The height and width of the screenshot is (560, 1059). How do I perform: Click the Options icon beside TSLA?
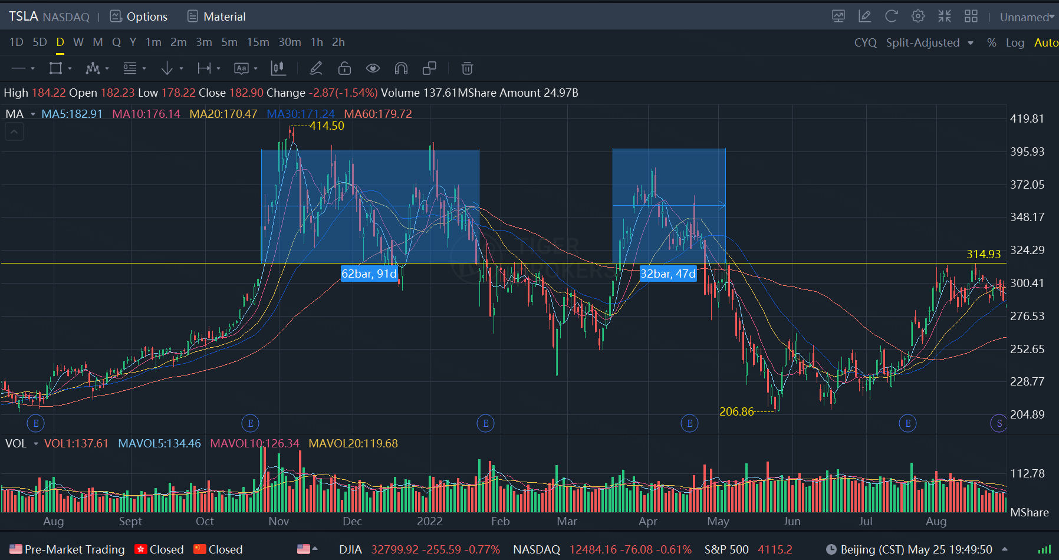tap(116, 17)
